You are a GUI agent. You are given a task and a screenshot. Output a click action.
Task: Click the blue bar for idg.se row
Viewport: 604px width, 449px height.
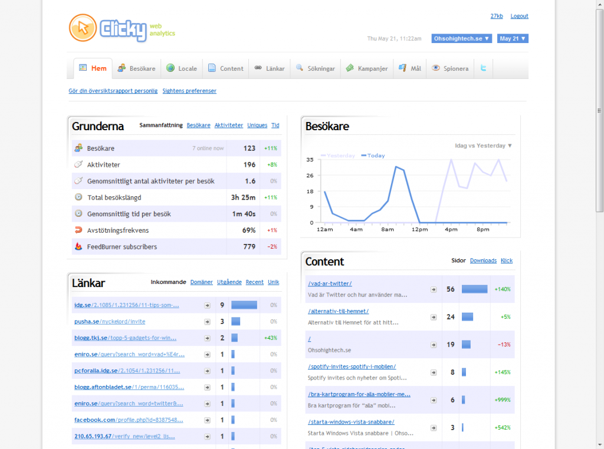(x=244, y=305)
